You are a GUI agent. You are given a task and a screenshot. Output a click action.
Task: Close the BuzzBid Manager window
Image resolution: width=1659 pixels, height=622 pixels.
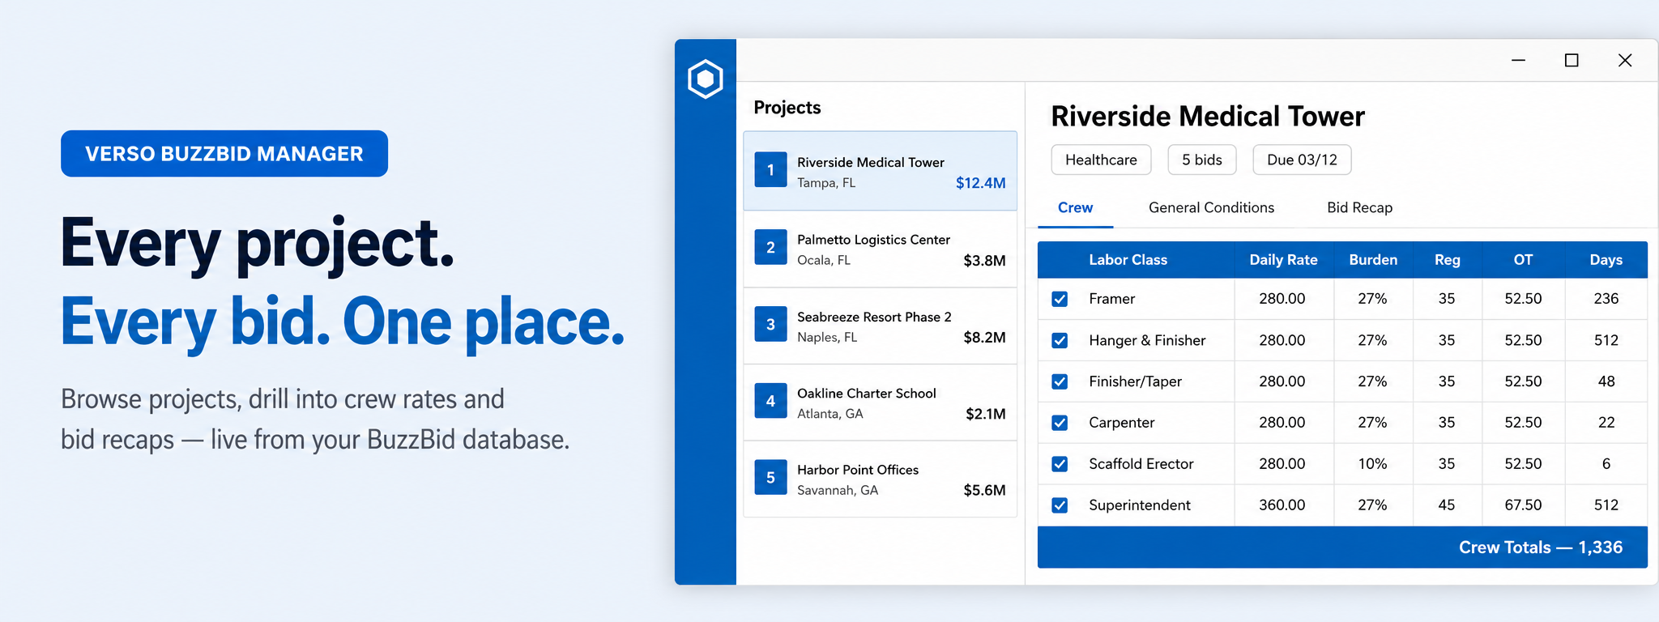(1625, 60)
